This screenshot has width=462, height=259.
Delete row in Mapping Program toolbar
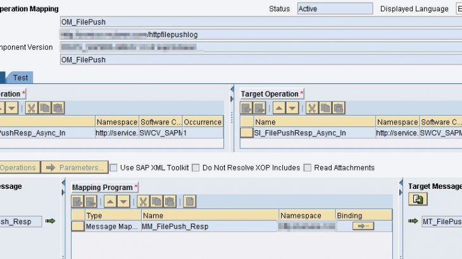92,202
